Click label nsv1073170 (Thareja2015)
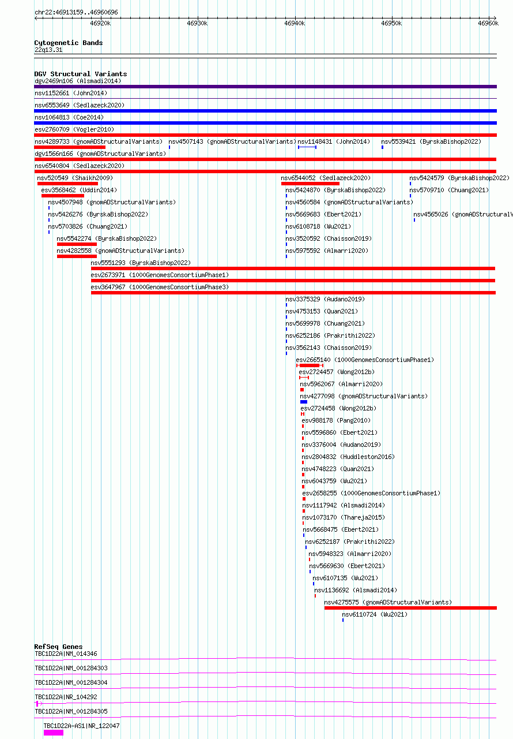 click(344, 517)
